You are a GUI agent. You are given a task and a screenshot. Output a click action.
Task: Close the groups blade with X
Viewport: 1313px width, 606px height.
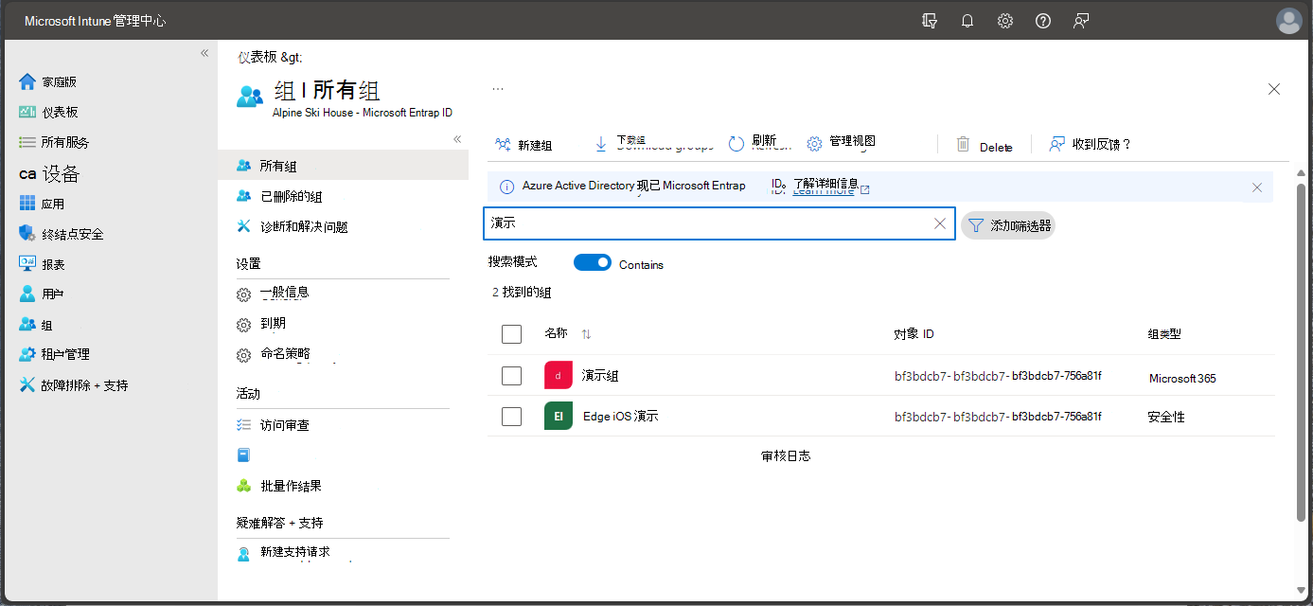(1274, 89)
